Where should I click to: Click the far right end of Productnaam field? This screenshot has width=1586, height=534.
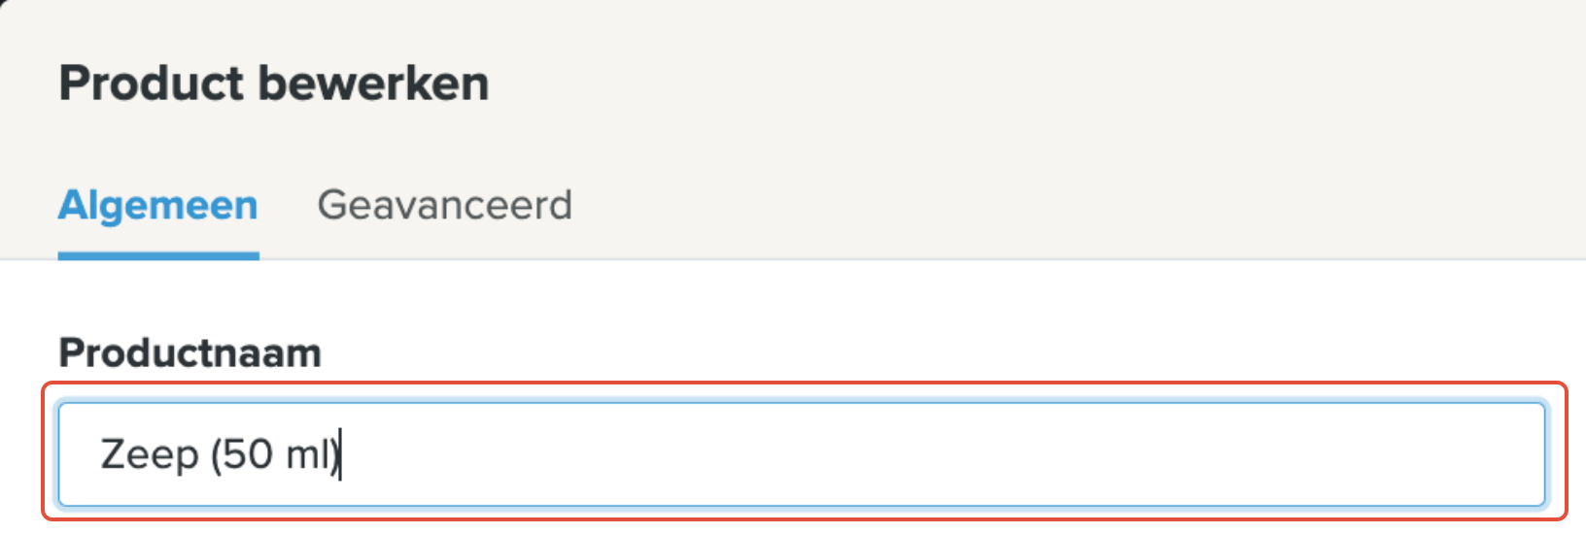[x=1526, y=454]
